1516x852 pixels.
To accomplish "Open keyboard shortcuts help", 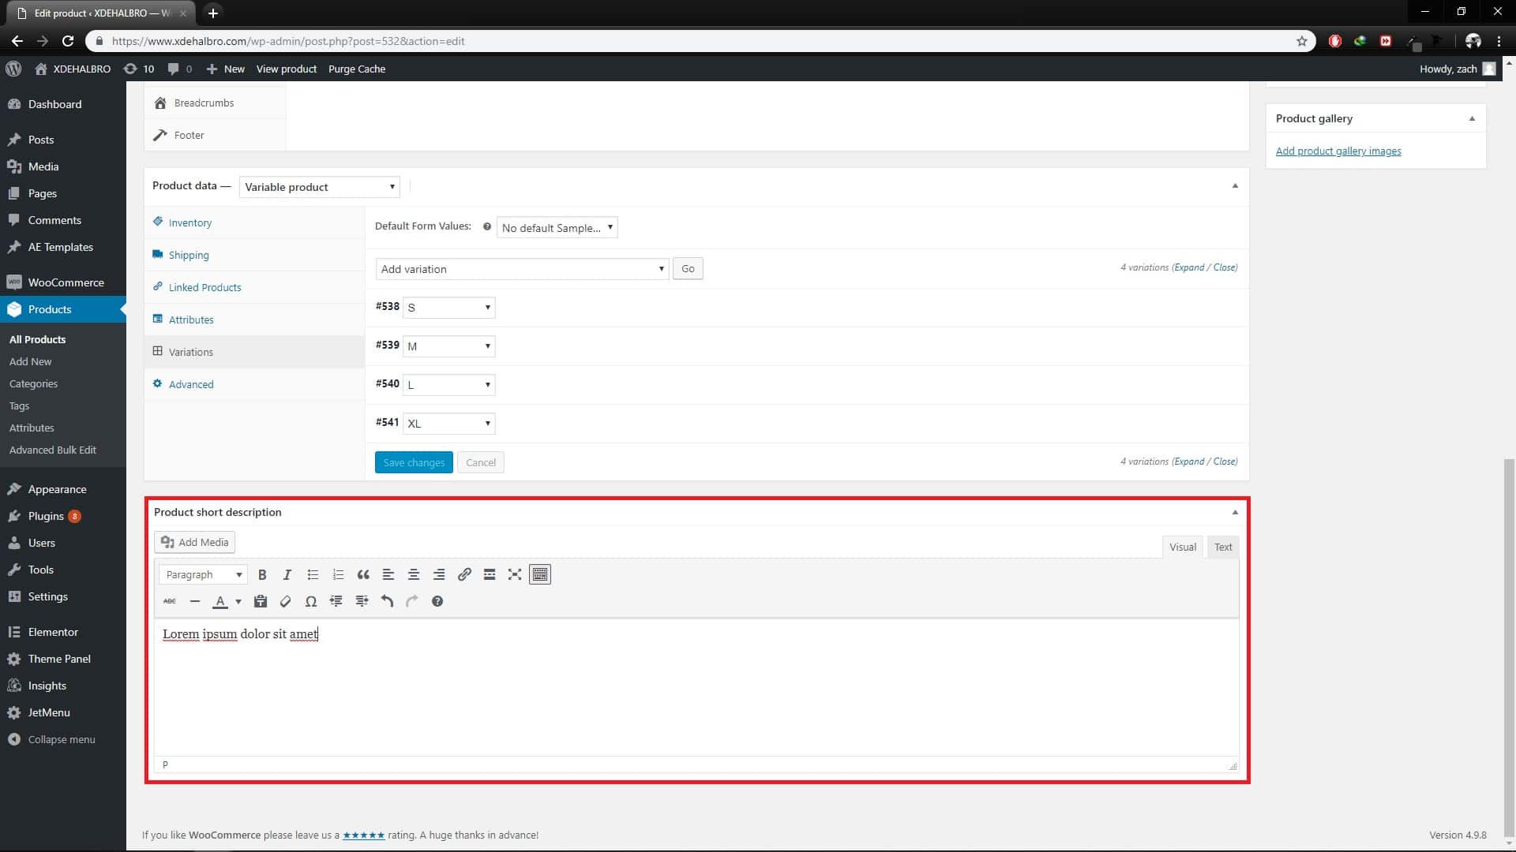I will click(437, 601).
